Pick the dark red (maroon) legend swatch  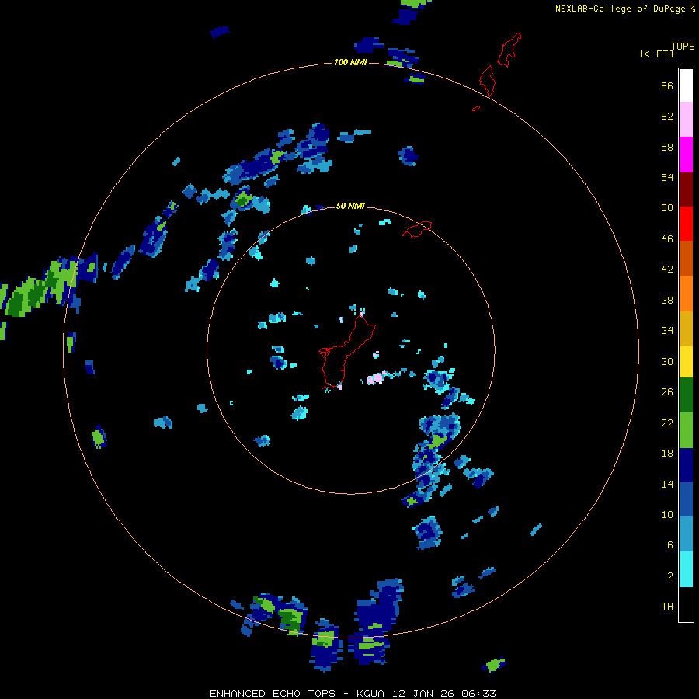[x=686, y=190]
